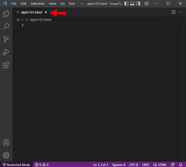
Task: Click Ln 1, Col 1 status entry
Action: coord(100,165)
